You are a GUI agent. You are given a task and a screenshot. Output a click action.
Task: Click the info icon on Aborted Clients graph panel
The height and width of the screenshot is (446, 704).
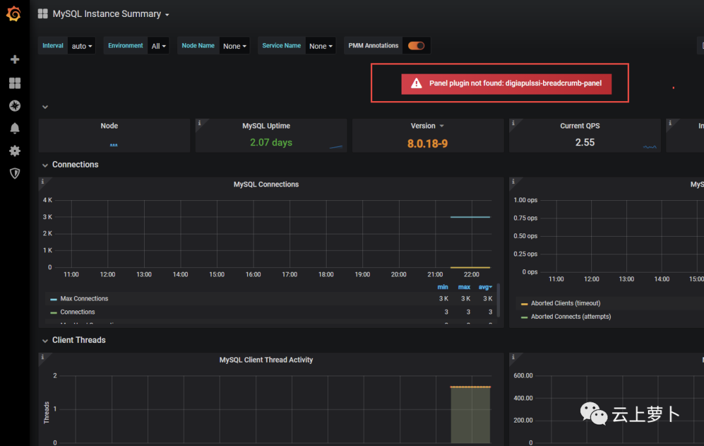(x=513, y=181)
